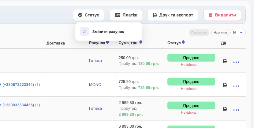This screenshot has width=254, height=128.
Task: Print the 250.00 грн. order
Action: [x=225, y=61]
